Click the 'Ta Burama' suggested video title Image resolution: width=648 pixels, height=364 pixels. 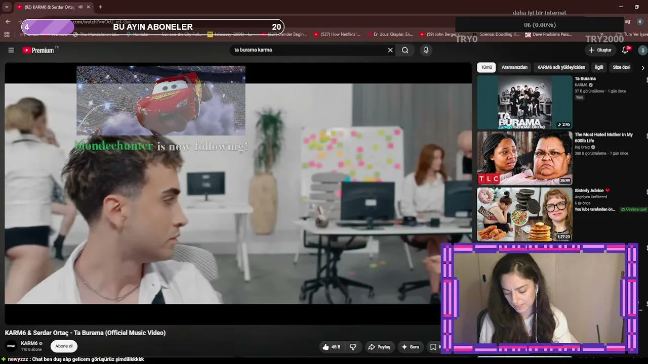(585, 79)
